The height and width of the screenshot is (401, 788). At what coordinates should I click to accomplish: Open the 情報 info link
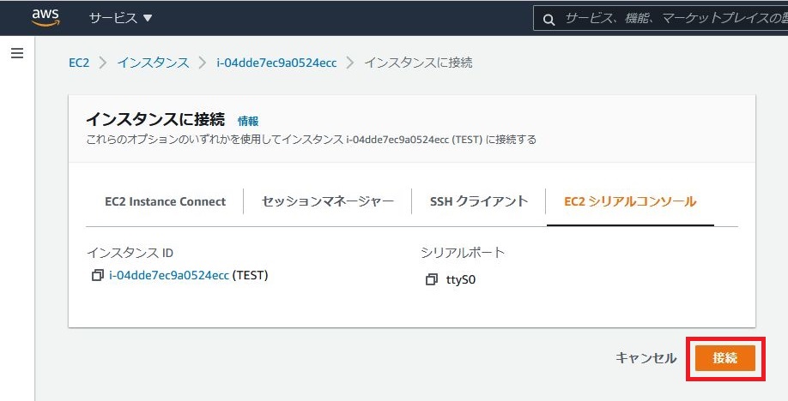248,121
